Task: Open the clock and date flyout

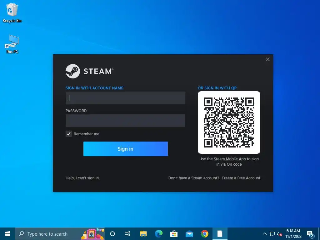Action: coord(293,234)
